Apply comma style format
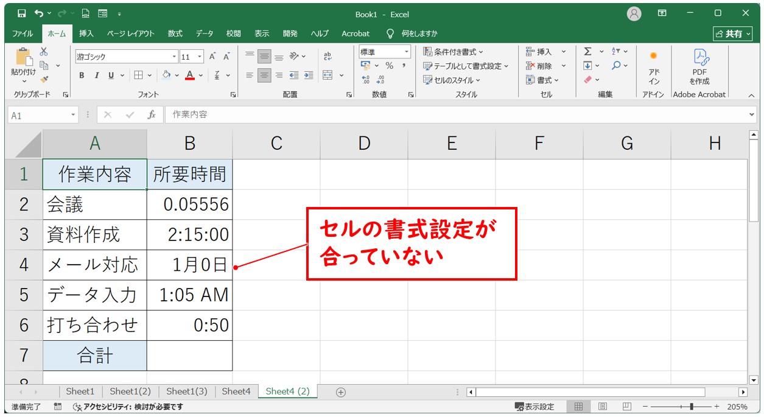Viewport: 764px width, 417px height. (404, 66)
